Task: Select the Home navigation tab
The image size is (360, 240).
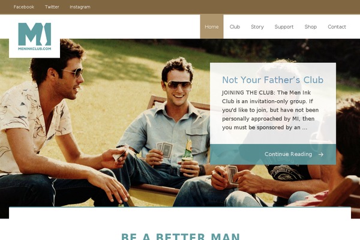Action: [x=212, y=26]
